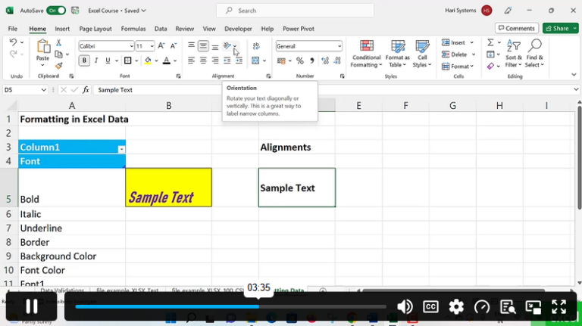Open the Name Box D5 dropdown
Screen dimensions: 582x326
coord(44,90)
